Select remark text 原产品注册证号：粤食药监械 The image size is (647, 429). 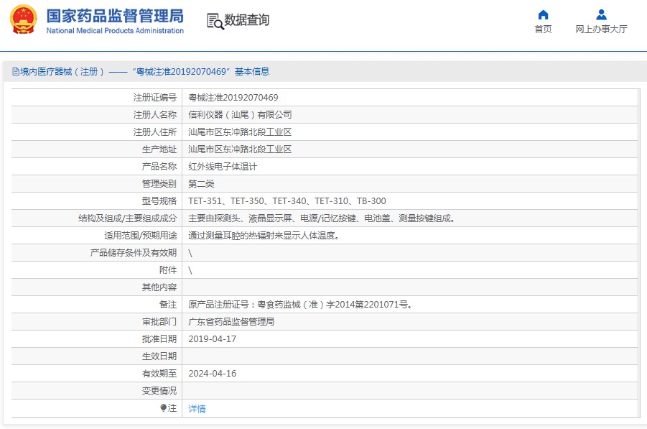point(301,305)
